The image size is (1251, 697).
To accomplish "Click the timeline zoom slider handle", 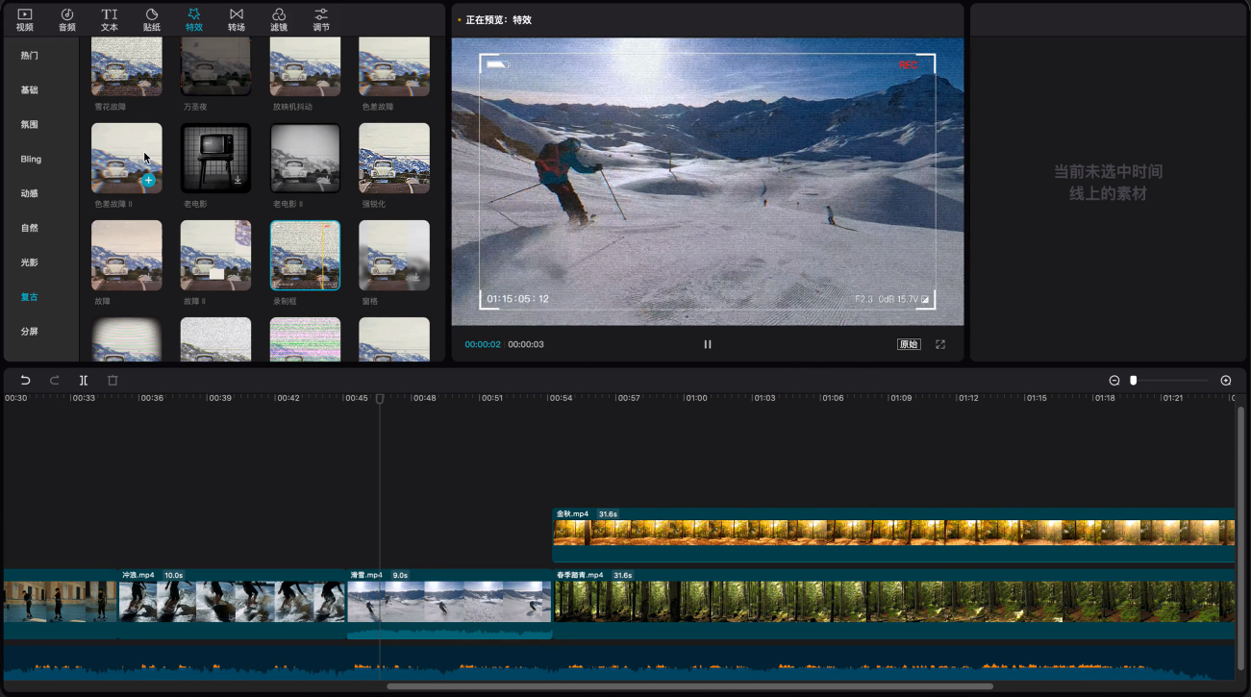I will coord(1134,381).
